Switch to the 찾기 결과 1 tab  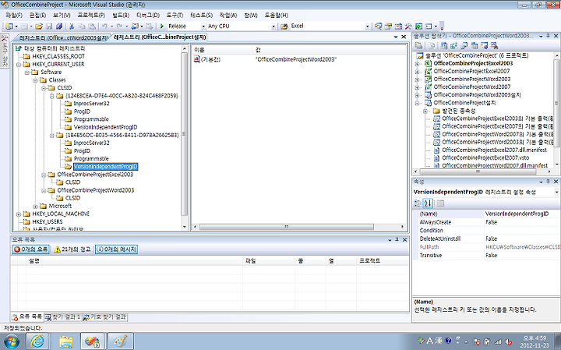point(63,317)
